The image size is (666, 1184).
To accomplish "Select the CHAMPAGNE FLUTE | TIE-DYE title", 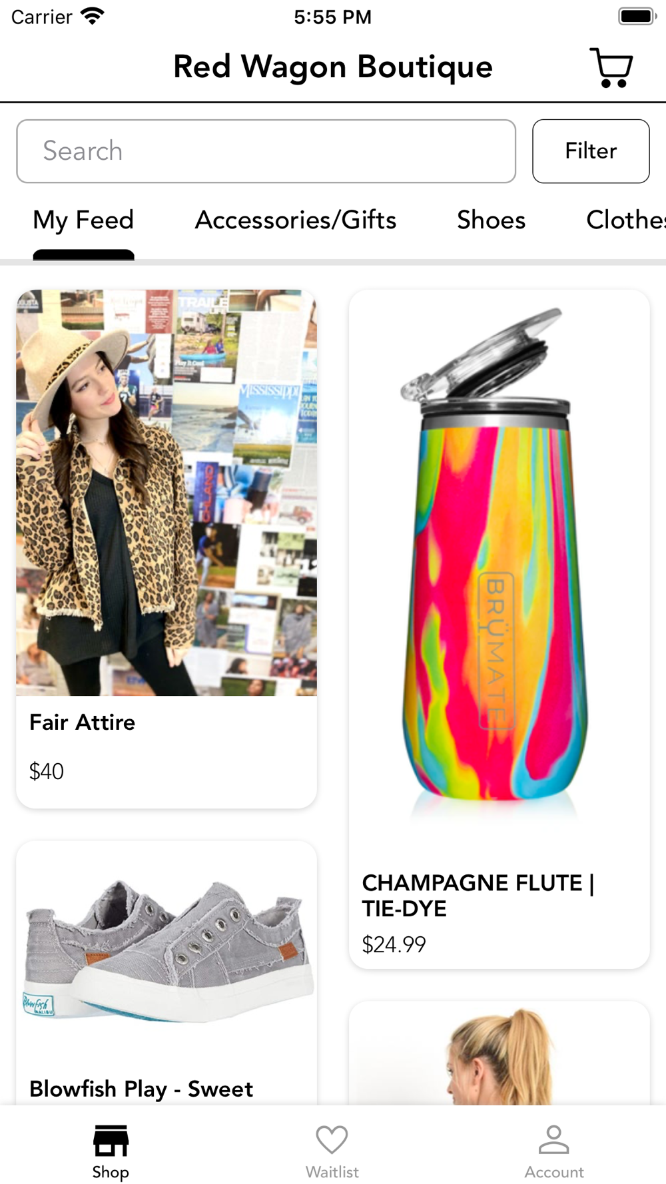I will [478, 895].
